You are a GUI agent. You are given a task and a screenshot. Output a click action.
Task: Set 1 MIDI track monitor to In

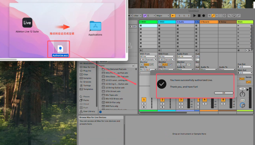click(141, 64)
